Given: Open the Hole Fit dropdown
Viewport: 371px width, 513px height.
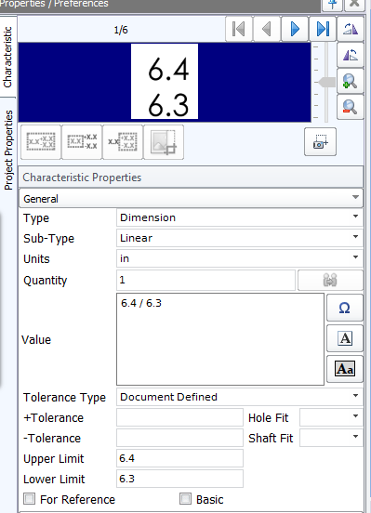Looking at the screenshot, I should [331, 417].
